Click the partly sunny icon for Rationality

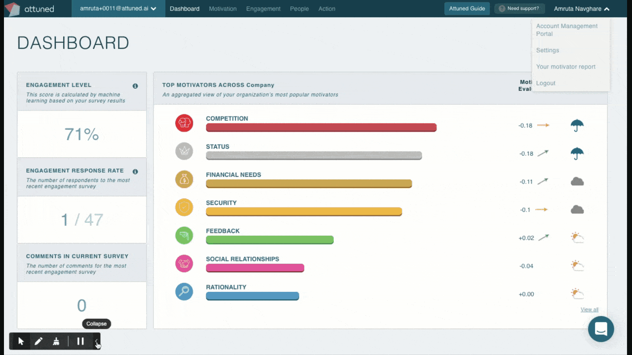point(577,294)
